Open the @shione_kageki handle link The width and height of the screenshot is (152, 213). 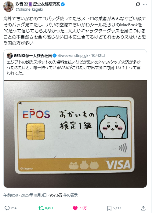click(29, 9)
